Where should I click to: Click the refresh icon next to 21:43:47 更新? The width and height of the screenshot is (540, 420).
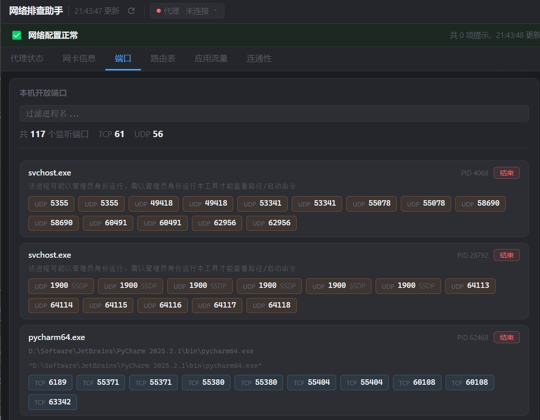coord(131,11)
